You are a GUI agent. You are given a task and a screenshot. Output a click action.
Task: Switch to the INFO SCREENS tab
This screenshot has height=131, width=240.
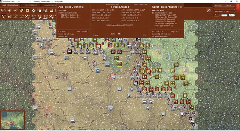tap(31, 5)
